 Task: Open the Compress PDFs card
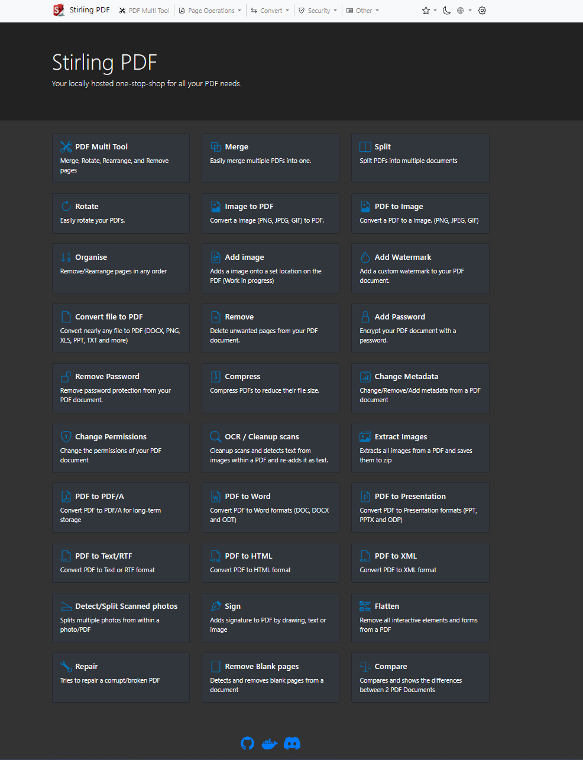[x=270, y=387]
